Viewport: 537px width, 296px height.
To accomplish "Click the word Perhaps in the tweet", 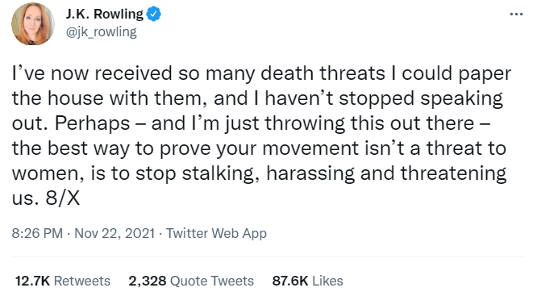I will 93,123.
